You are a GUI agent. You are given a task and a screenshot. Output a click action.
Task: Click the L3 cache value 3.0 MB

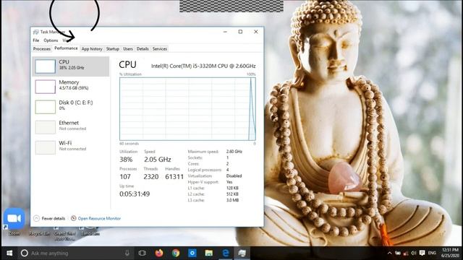point(232,201)
